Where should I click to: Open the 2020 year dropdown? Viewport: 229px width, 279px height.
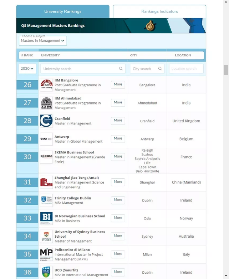point(27,69)
